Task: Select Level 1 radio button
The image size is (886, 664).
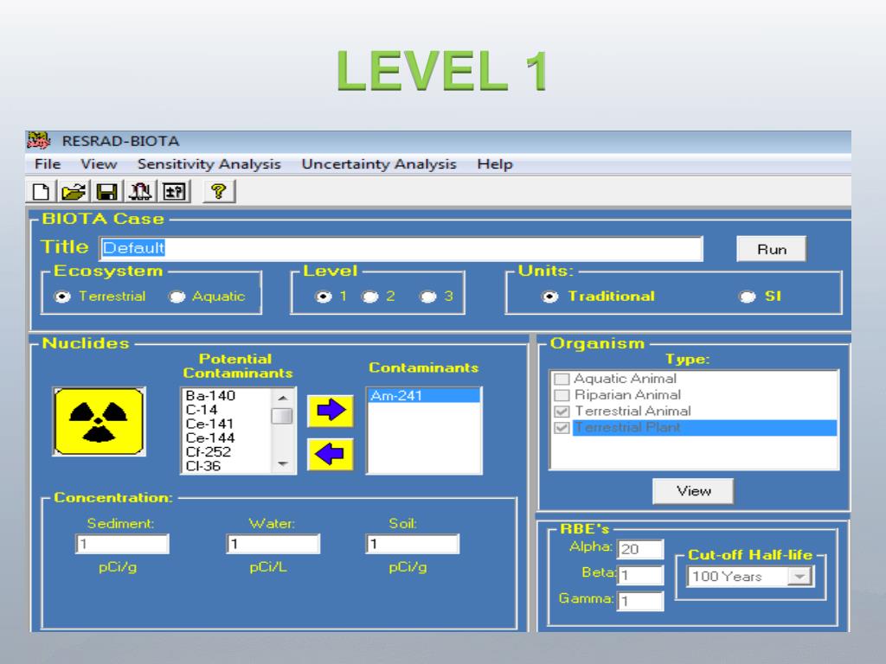Action: point(324,297)
